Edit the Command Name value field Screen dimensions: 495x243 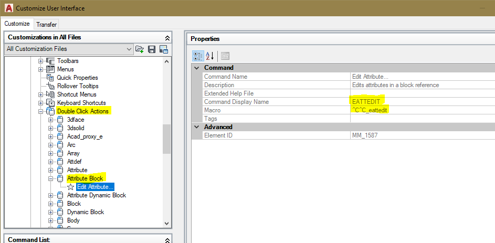coord(423,77)
